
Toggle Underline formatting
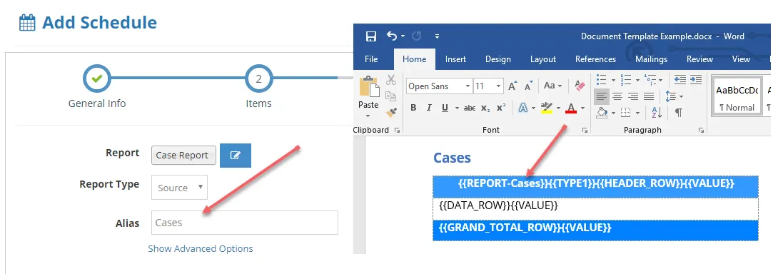click(x=445, y=108)
